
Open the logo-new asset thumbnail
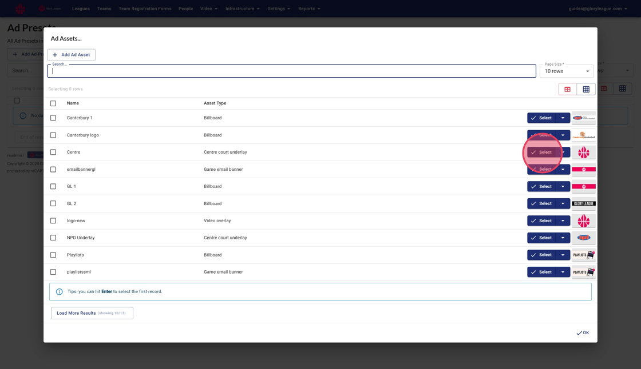pos(583,221)
